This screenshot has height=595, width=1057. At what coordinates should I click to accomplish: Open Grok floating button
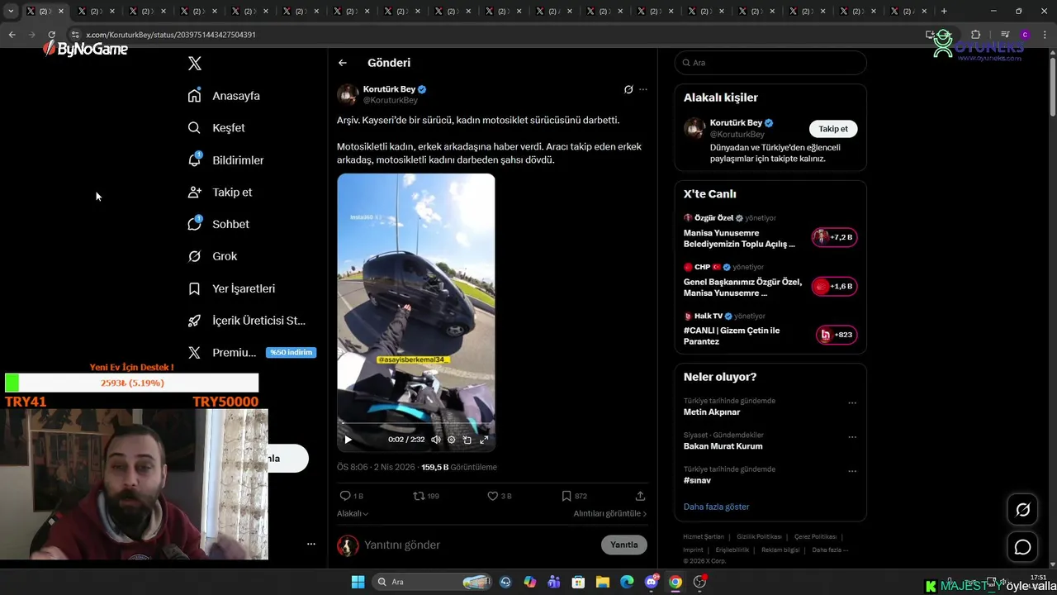[x=1022, y=510]
